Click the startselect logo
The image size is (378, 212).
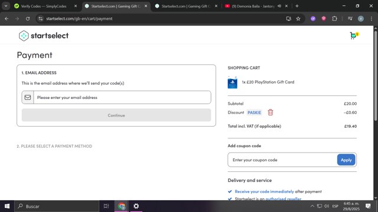[x=44, y=35]
